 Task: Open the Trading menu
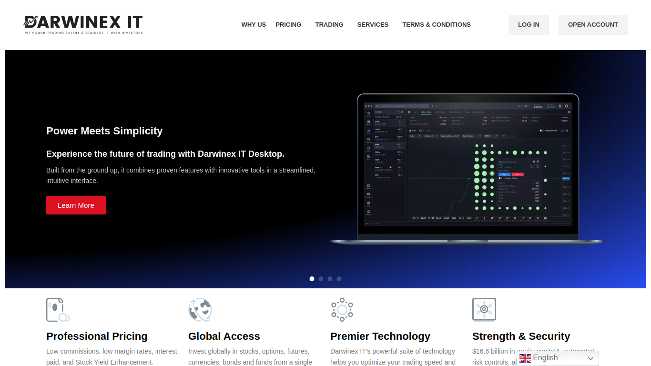pyautogui.click(x=329, y=25)
